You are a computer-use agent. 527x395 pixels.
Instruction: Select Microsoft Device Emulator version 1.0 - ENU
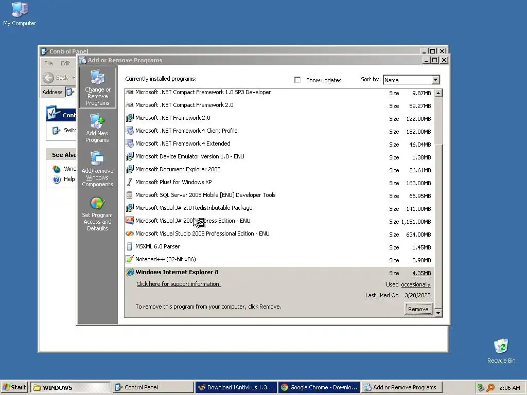pos(279,156)
